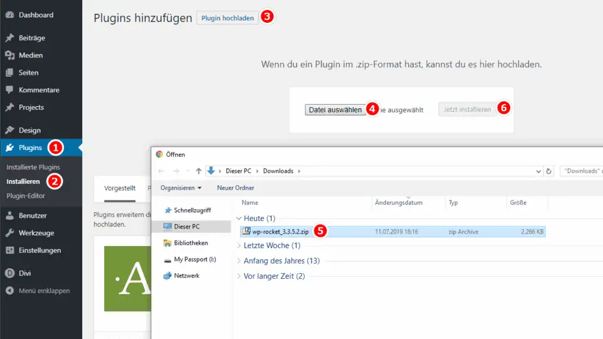The image size is (603, 339).
Task: Collapse the sidebar with Menü einklappen
Action: (x=44, y=291)
